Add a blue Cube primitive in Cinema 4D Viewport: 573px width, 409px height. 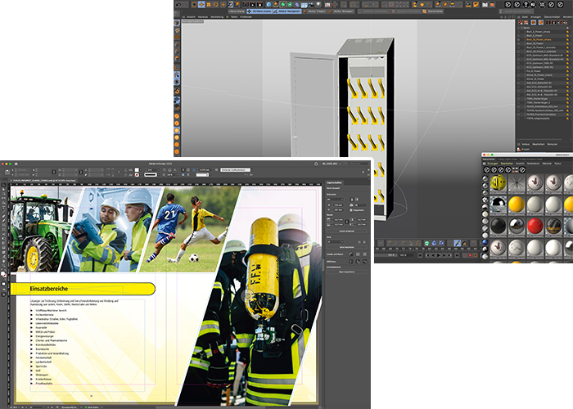268,5
